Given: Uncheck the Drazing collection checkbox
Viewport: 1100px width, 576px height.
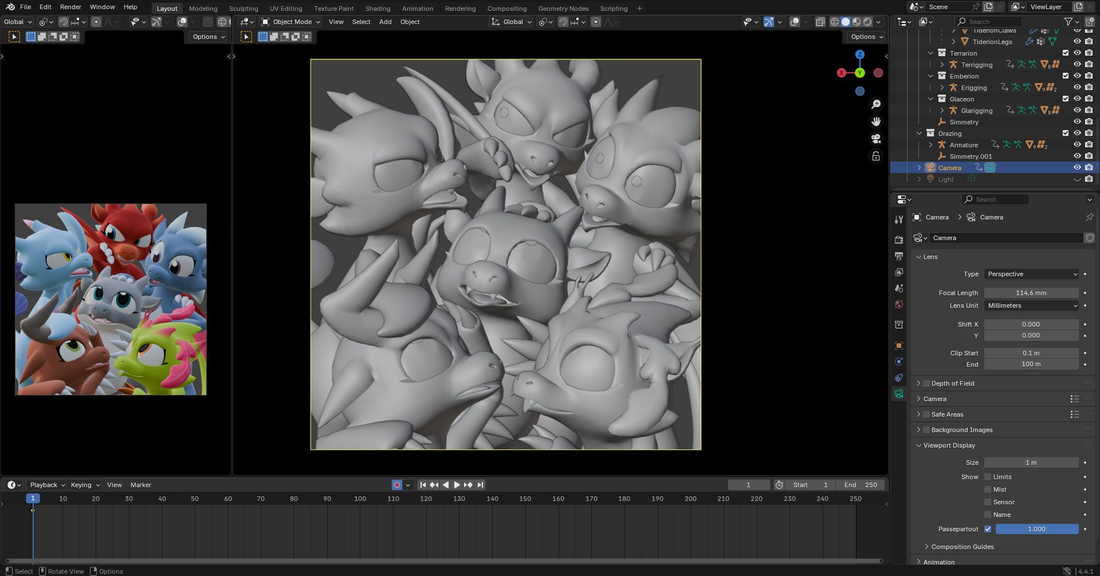Looking at the screenshot, I should pos(1066,133).
